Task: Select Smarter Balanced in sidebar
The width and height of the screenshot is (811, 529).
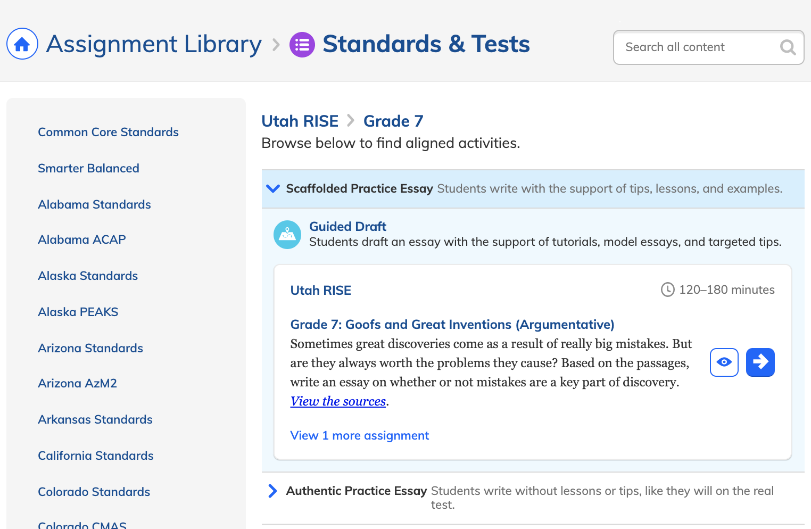Action: pyautogui.click(x=89, y=168)
